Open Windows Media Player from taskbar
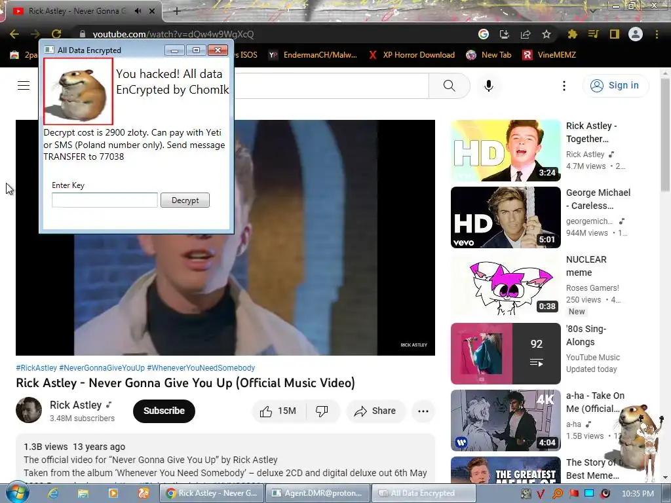 [113, 494]
